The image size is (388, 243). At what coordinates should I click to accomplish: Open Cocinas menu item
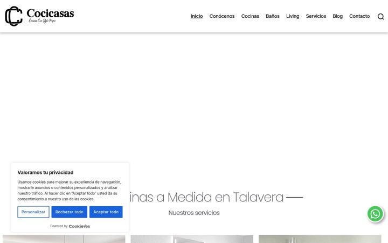pos(250,16)
